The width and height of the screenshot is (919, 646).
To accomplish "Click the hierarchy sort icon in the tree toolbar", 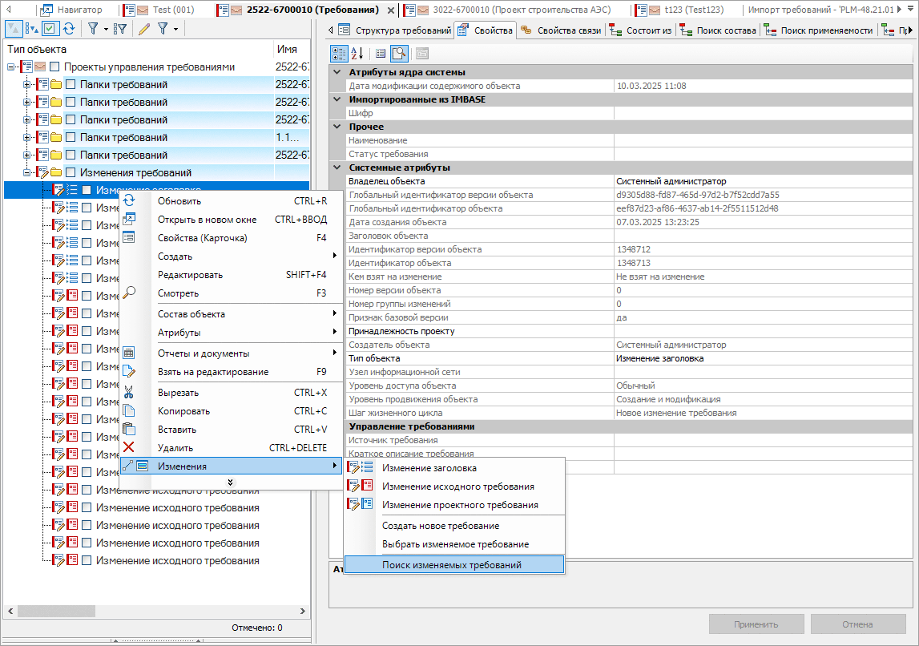I will 32,29.
